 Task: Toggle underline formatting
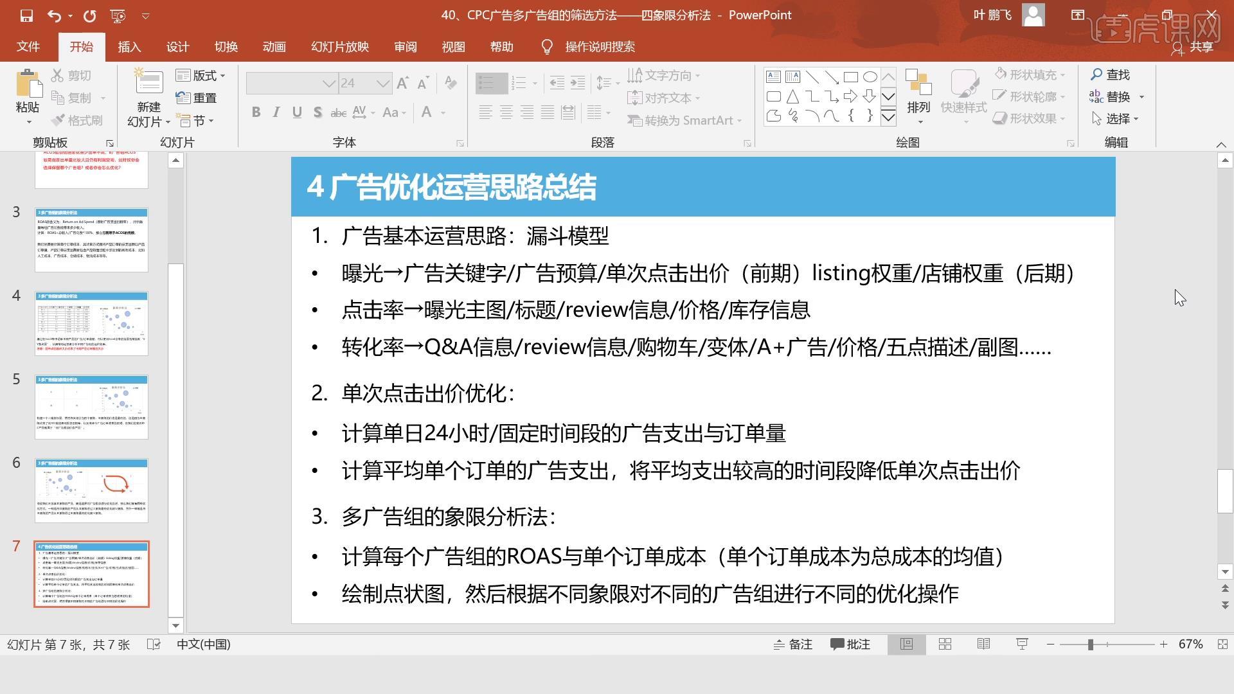coord(296,112)
